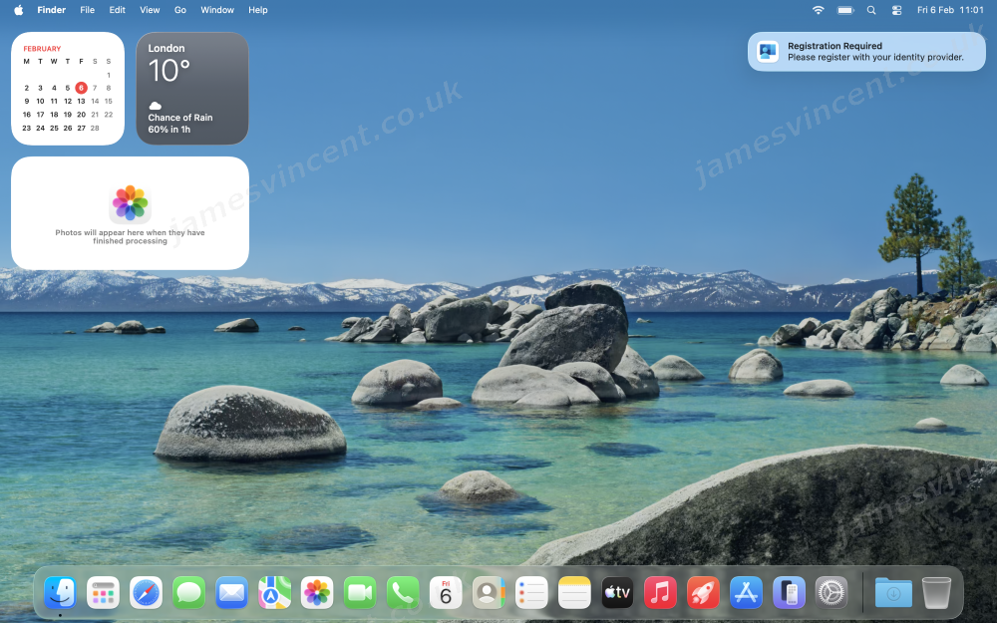This screenshot has width=997, height=623.
Task: Click the London weather widget
Action: [x=192, y=89]
